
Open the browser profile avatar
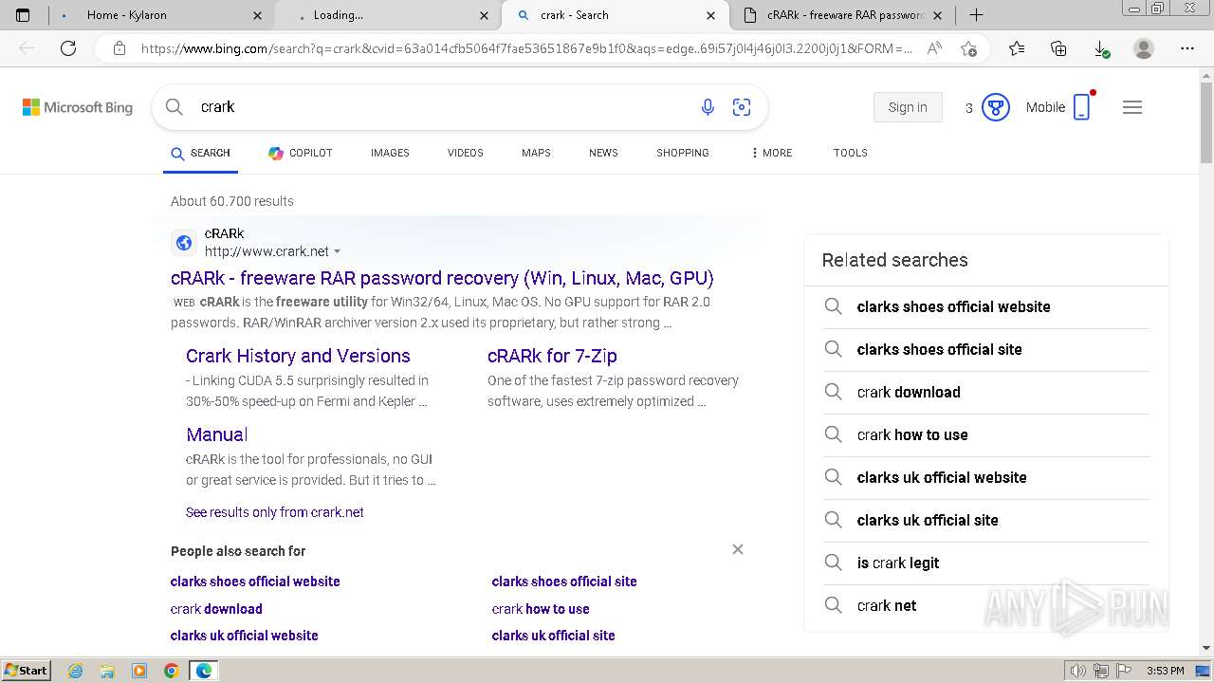pos(1144,48)
